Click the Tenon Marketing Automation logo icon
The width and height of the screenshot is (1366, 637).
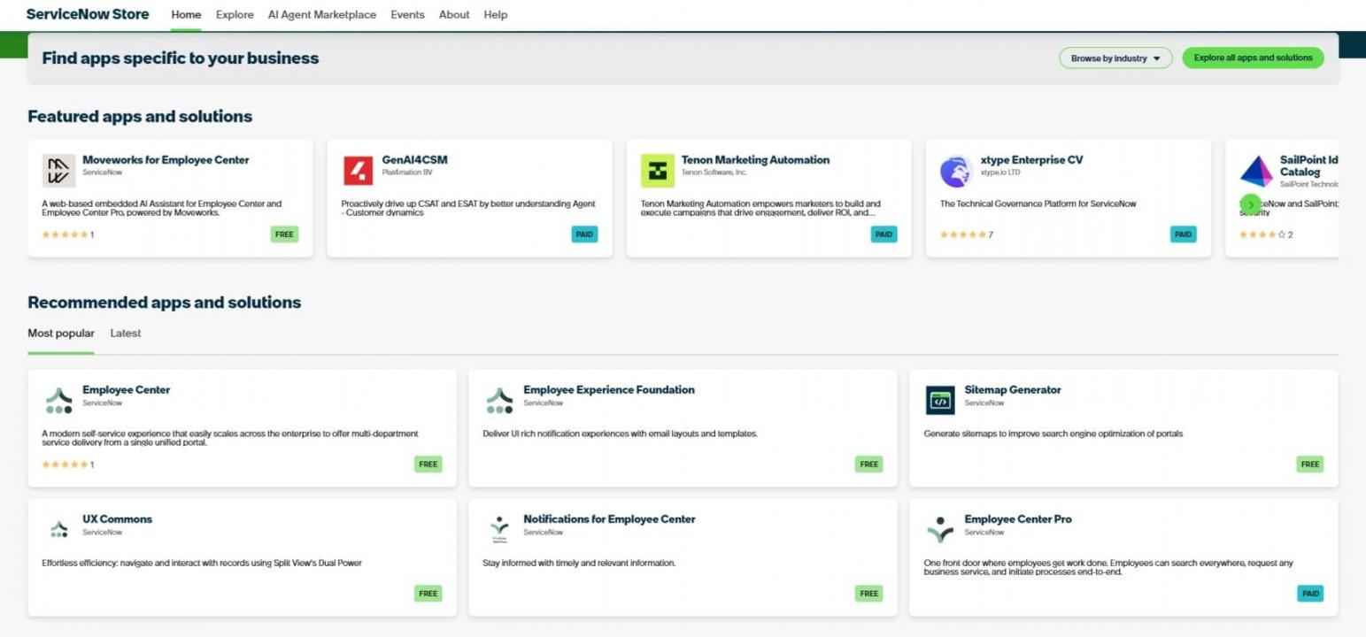pos(658,171)
